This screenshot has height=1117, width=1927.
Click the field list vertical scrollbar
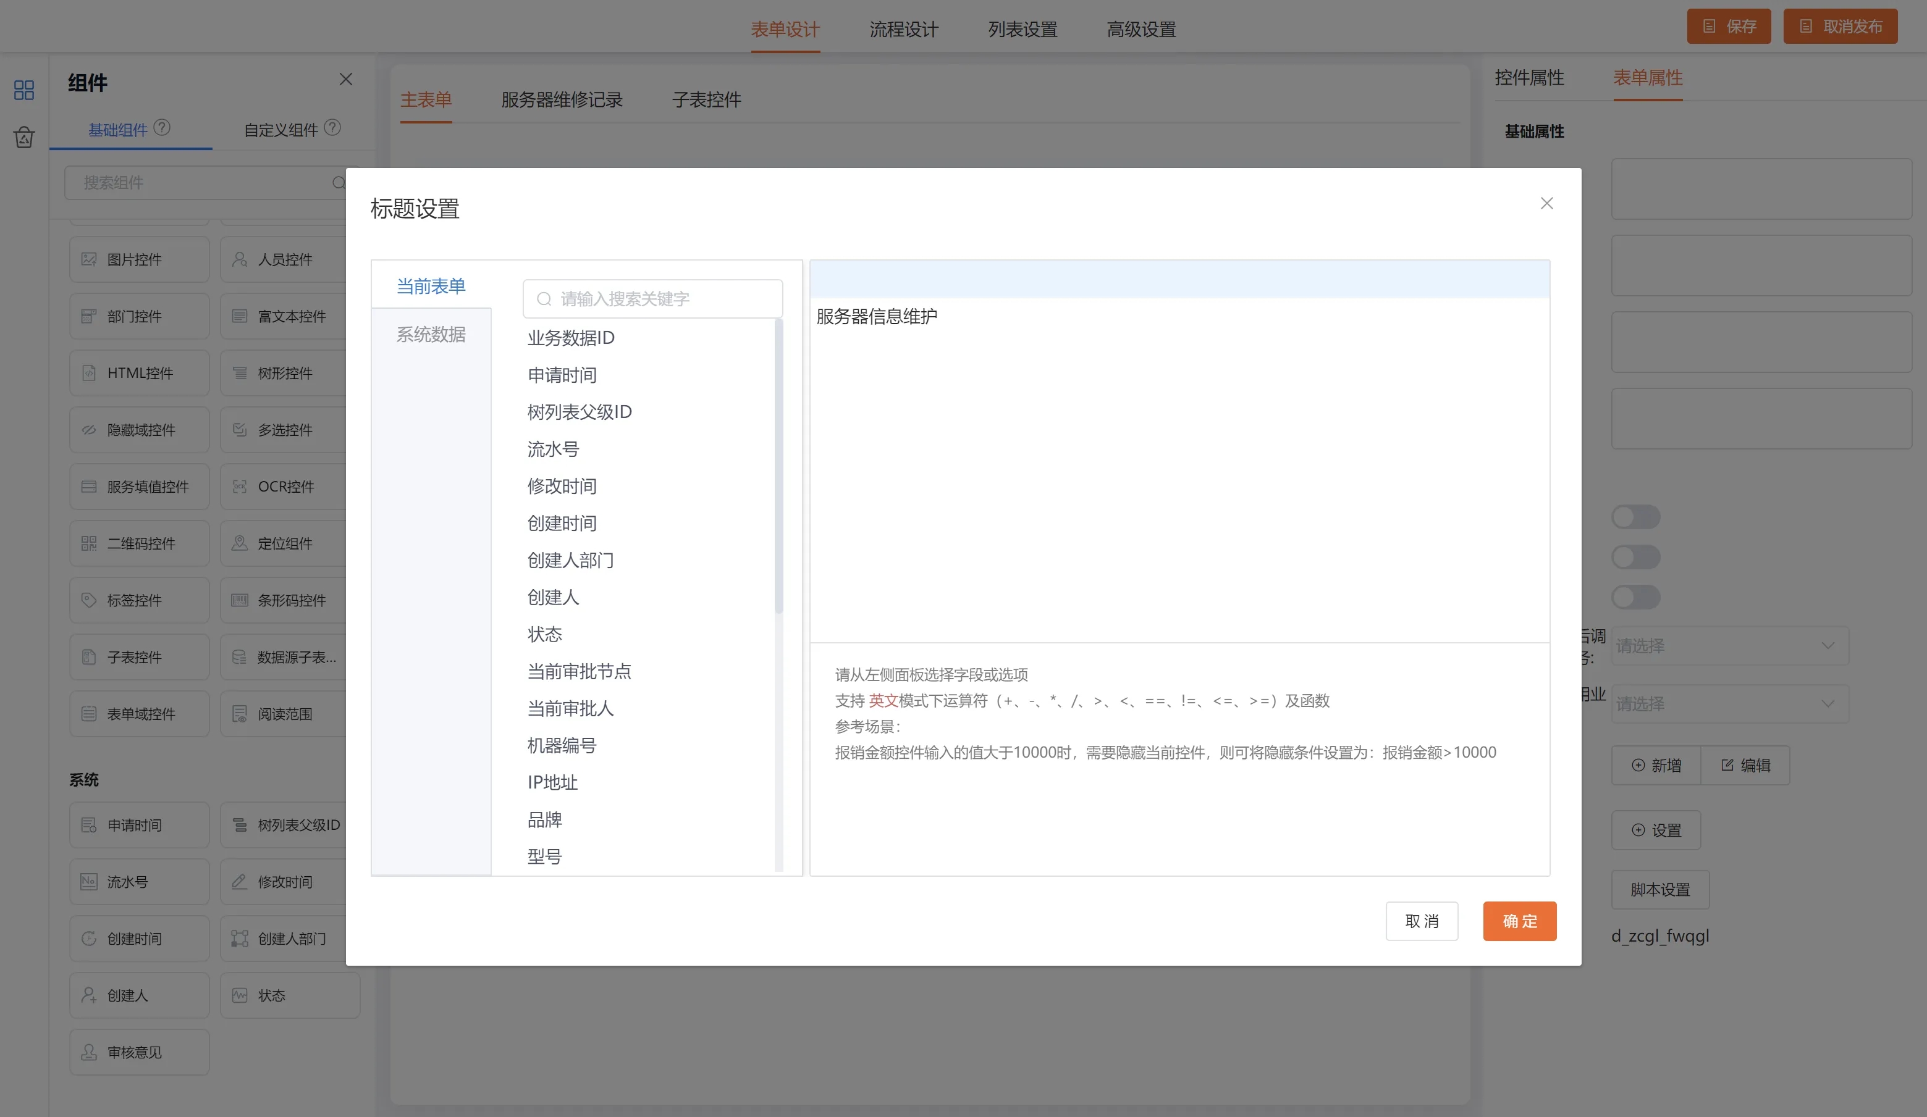tap(778, 466)
